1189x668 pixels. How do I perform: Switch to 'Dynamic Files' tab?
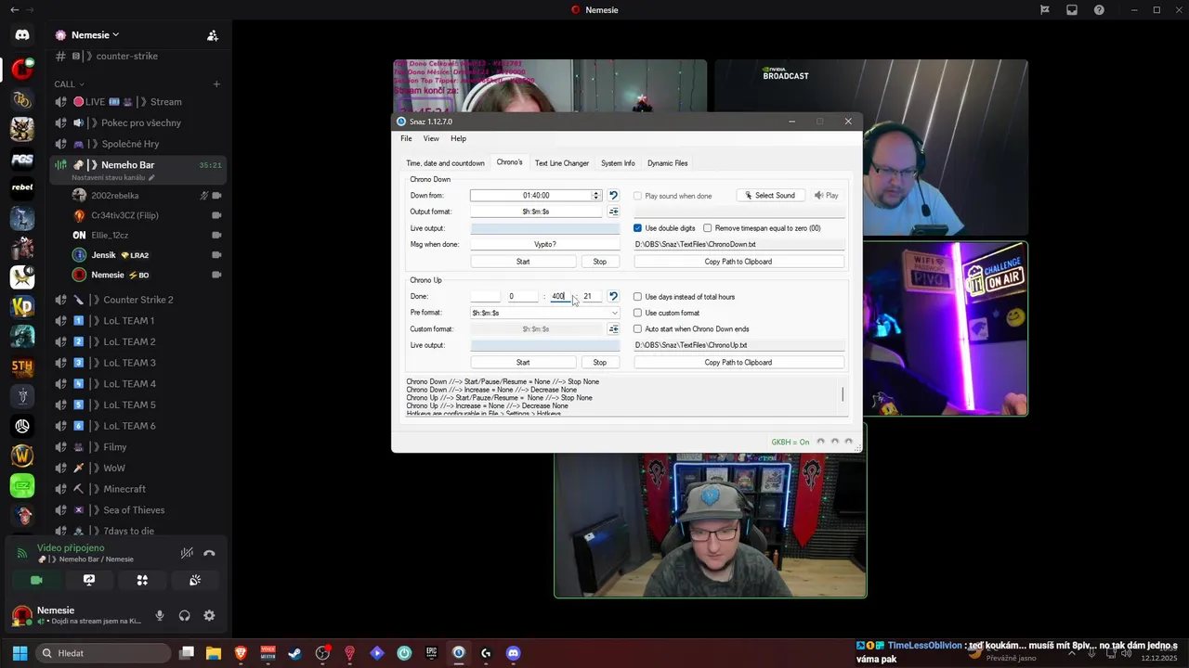coord(668,163)
